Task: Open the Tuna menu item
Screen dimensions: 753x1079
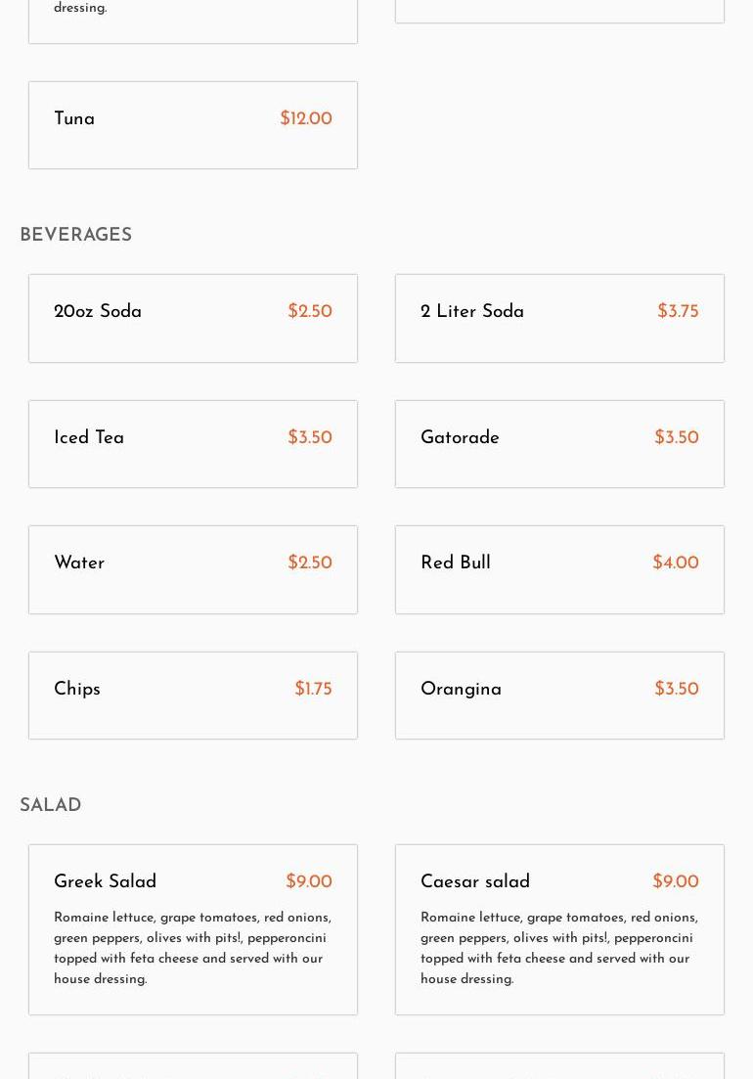Action: 74,119
